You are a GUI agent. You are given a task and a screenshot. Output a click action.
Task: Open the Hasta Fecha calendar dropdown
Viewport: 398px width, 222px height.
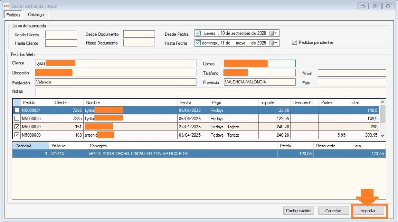273,43
